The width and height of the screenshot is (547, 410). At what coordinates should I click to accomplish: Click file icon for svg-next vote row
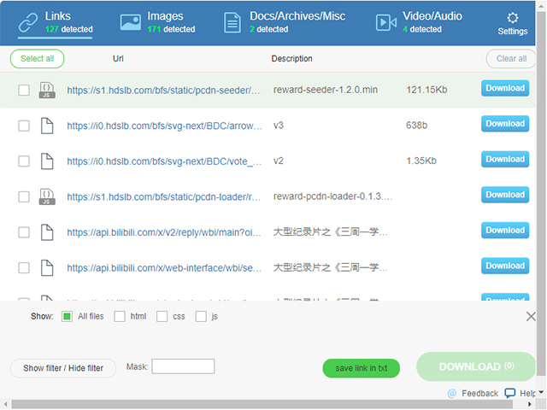[47, 161]
